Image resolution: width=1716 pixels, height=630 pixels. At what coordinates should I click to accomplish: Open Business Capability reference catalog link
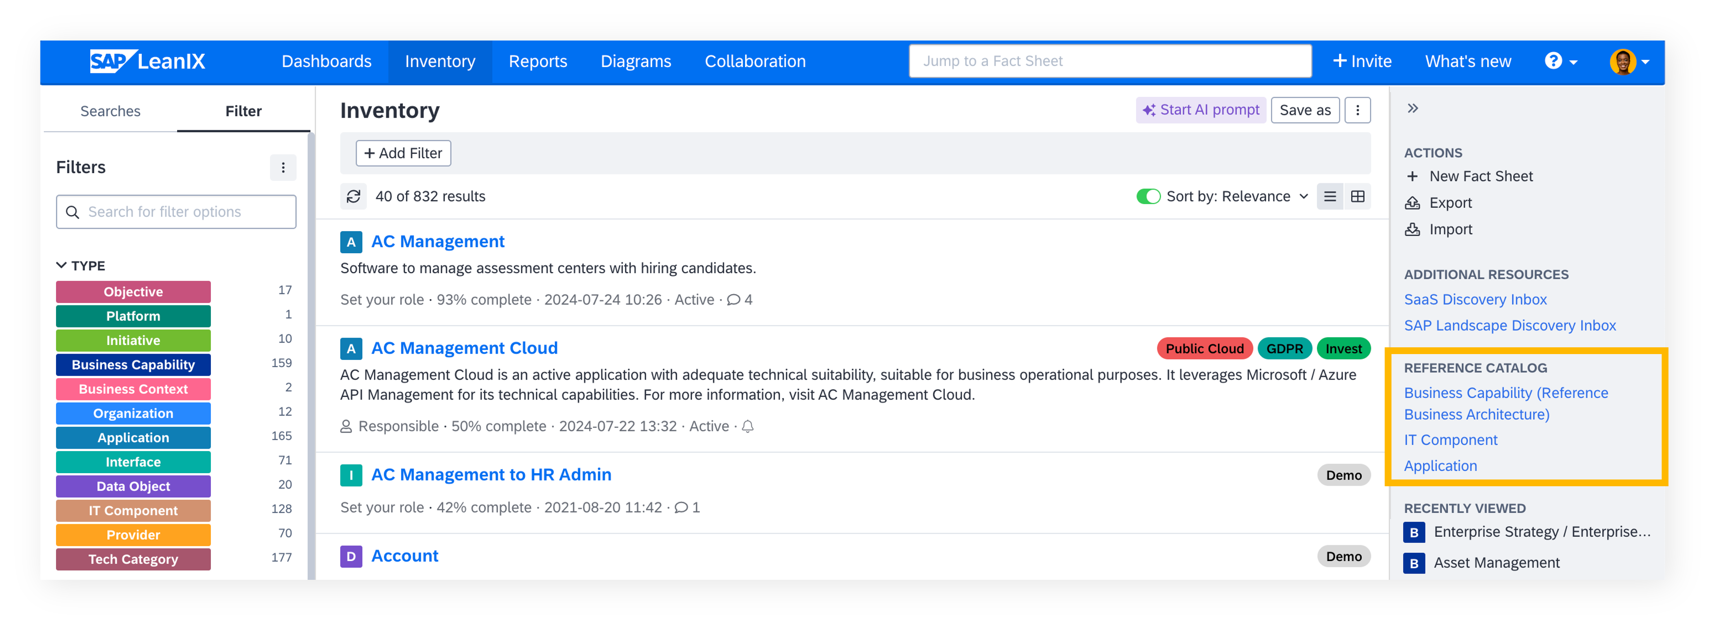1506,404
